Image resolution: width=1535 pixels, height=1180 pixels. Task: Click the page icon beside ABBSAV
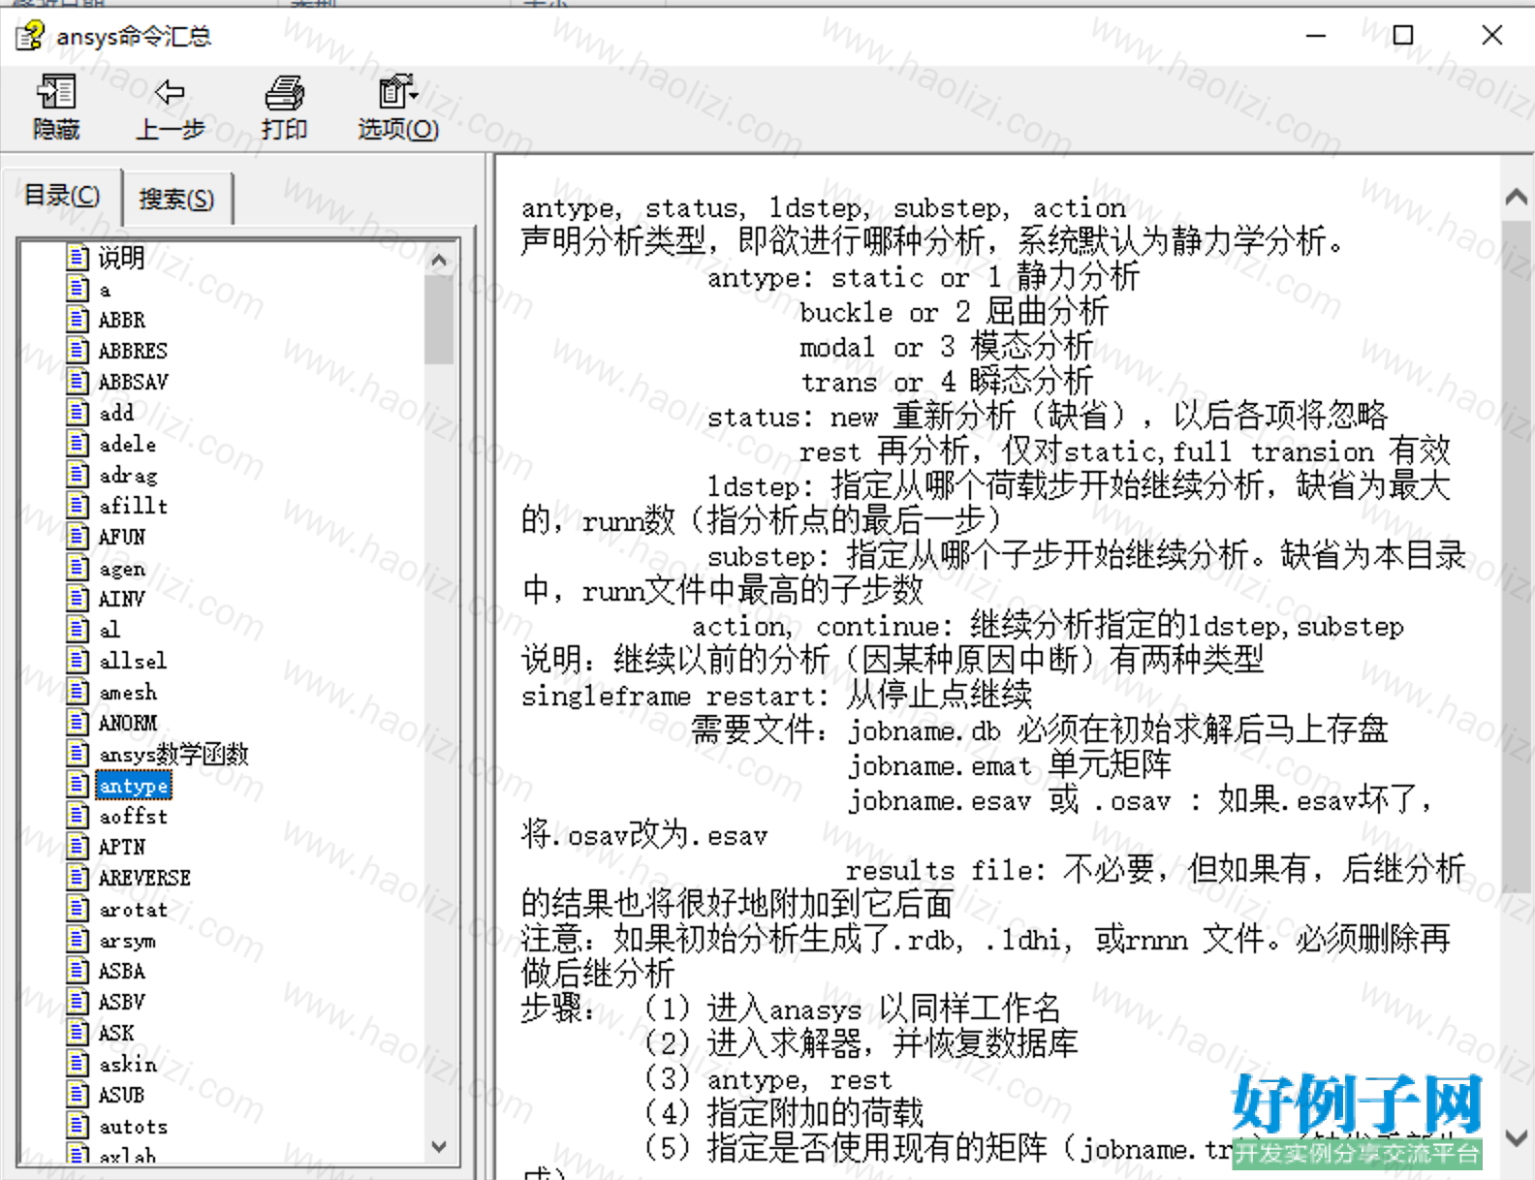(x=78, y=381)
